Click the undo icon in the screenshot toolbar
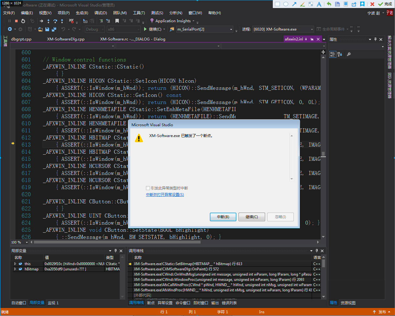395x316 pixels. pos(329,4)
